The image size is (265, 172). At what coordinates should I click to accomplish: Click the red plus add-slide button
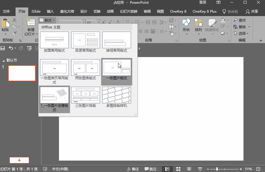(19, 160)
